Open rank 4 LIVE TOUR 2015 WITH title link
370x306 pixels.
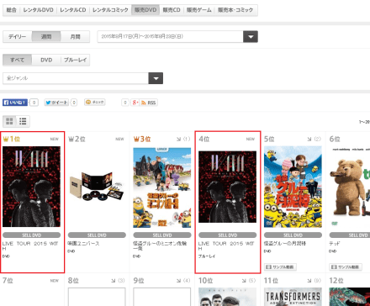(226, 246)
